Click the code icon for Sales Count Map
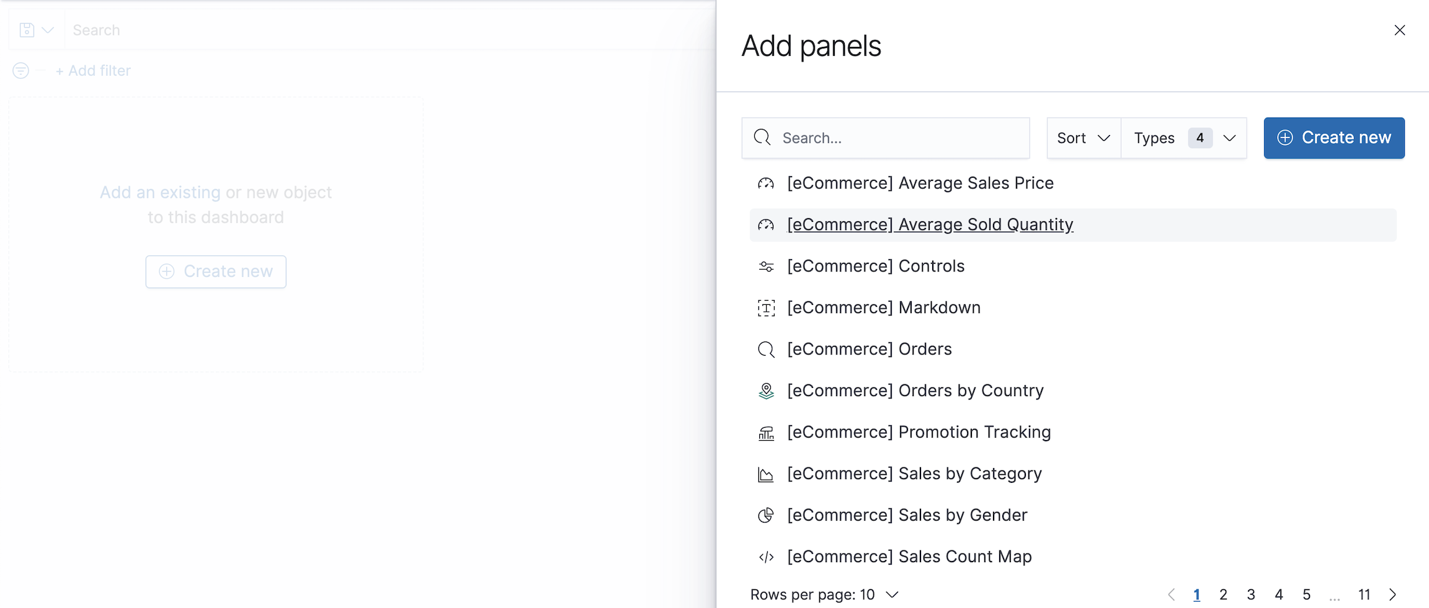This screenshot has width=1429, height=608. (x=767, y=557)
